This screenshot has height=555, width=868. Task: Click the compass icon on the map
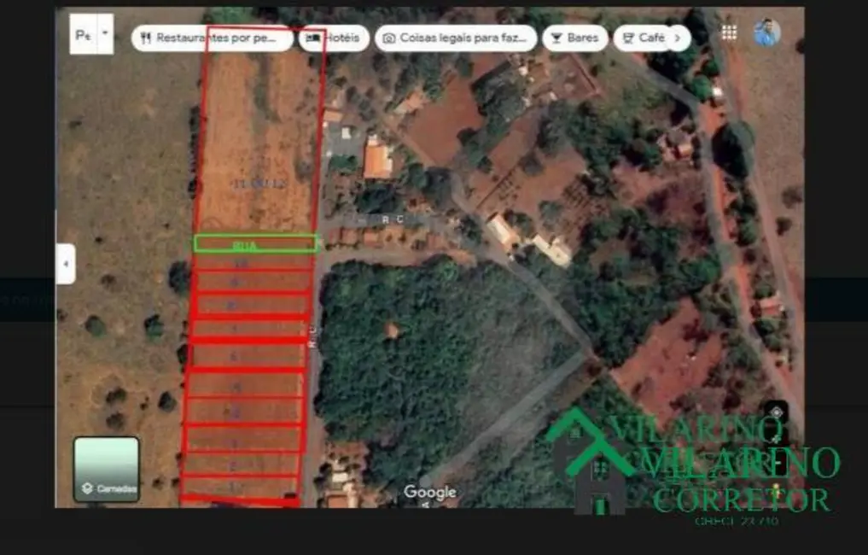775,410
